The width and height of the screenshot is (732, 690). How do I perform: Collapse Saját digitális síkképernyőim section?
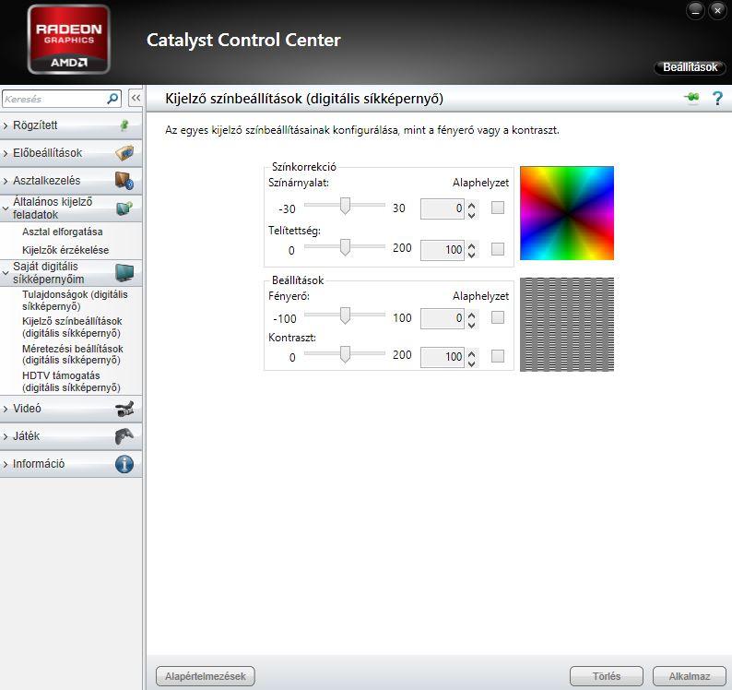[x=6, y=273]
